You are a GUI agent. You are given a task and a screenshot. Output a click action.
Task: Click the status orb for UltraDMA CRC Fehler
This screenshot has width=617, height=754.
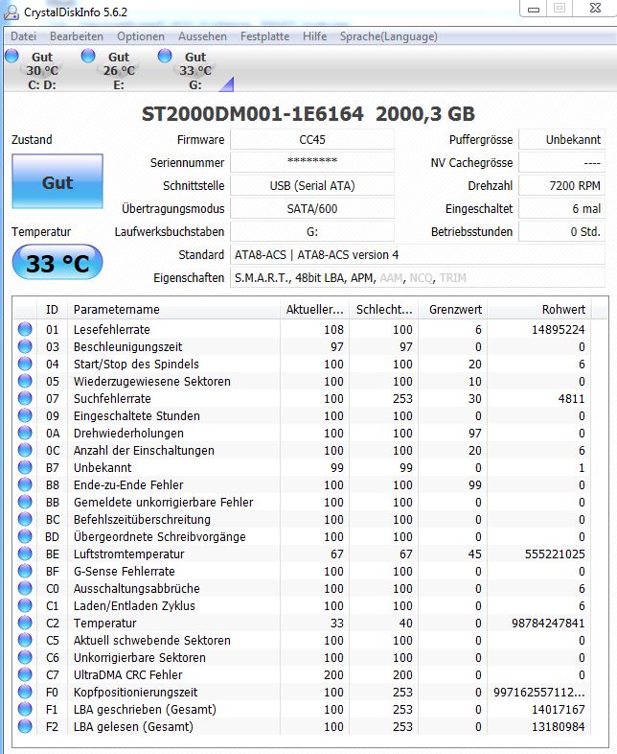(x=25, y=674)
